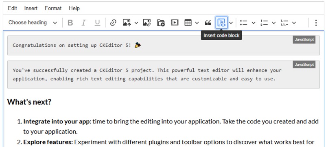Open the Choose heading dropdown
Image resolution: width=328 pixels, height=147 pixels.
[33, 23]
